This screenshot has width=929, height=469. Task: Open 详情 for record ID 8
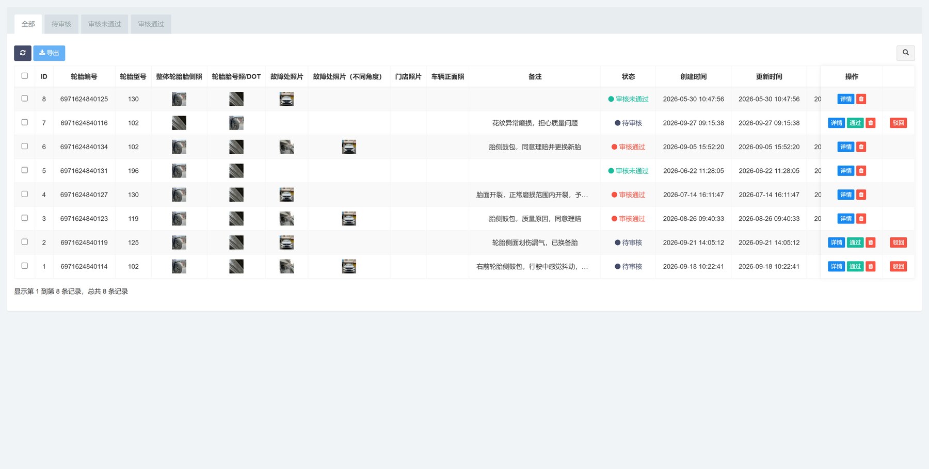click(x=845, y=99)
